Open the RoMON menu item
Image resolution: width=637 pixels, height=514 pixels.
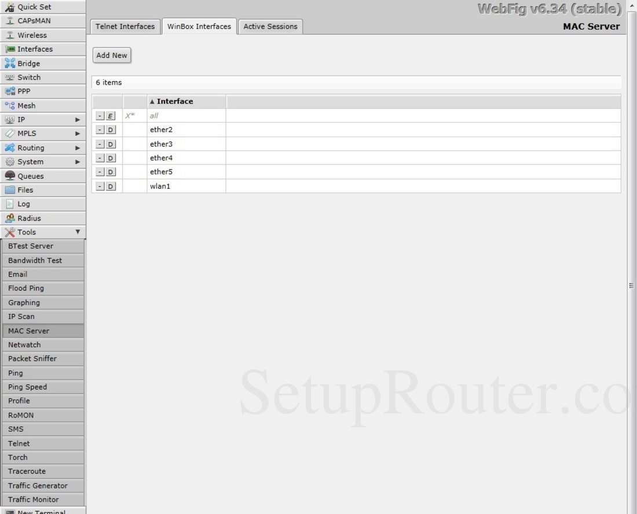point(43,415)
